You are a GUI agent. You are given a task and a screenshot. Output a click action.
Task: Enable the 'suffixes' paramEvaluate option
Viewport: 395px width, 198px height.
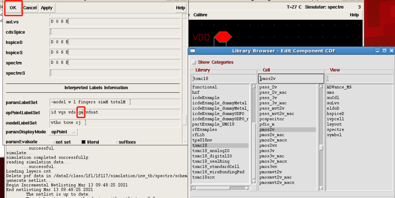click(115, 142)
